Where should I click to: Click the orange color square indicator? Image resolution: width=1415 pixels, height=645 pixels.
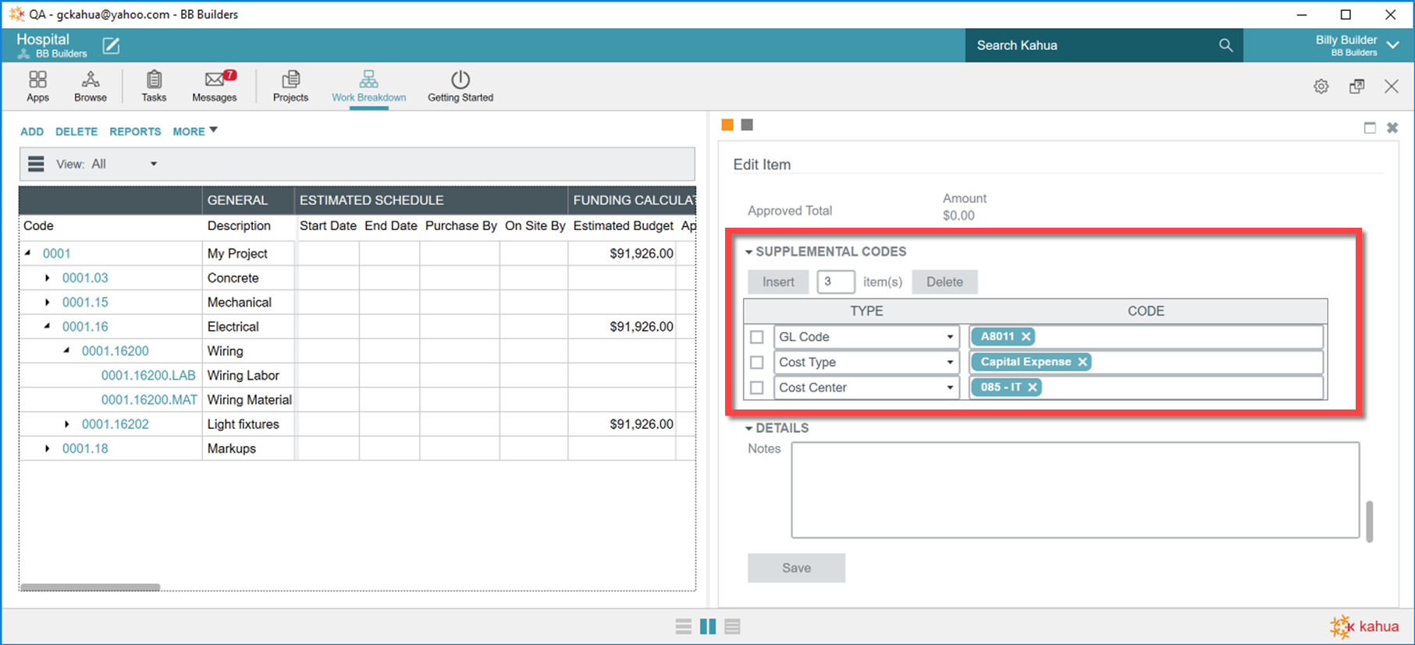click(x=727, y=125)
